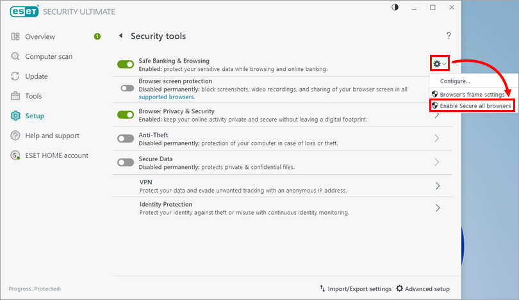Open the Overview section icon
Viewport: 519px width, 300px height.
click(x=15, y=36)
